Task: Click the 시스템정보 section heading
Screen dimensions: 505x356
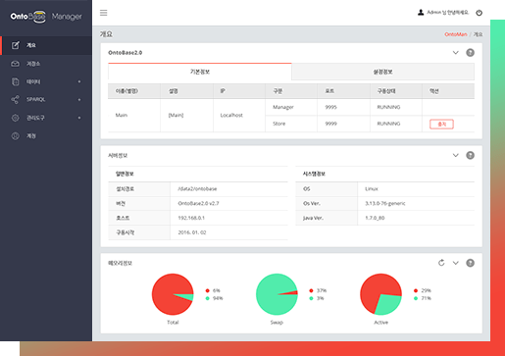Action: [314, 174]
